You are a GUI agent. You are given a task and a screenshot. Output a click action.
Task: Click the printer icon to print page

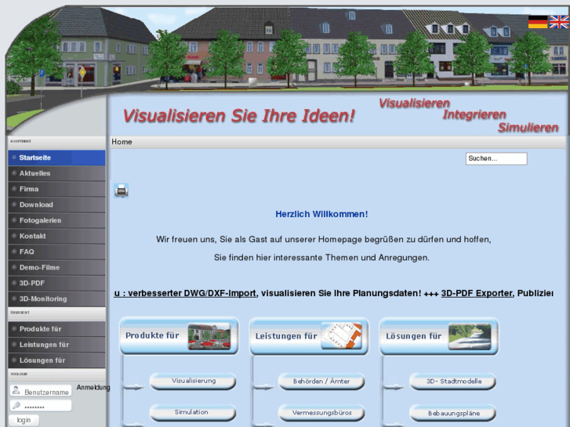click(x=121, y=190)
